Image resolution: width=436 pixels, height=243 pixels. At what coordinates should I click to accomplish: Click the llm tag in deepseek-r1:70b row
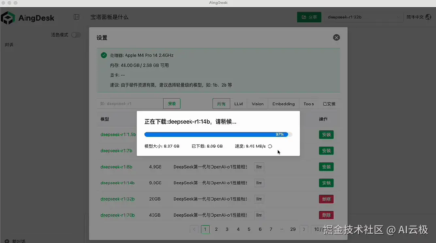(x=259, y=215)
